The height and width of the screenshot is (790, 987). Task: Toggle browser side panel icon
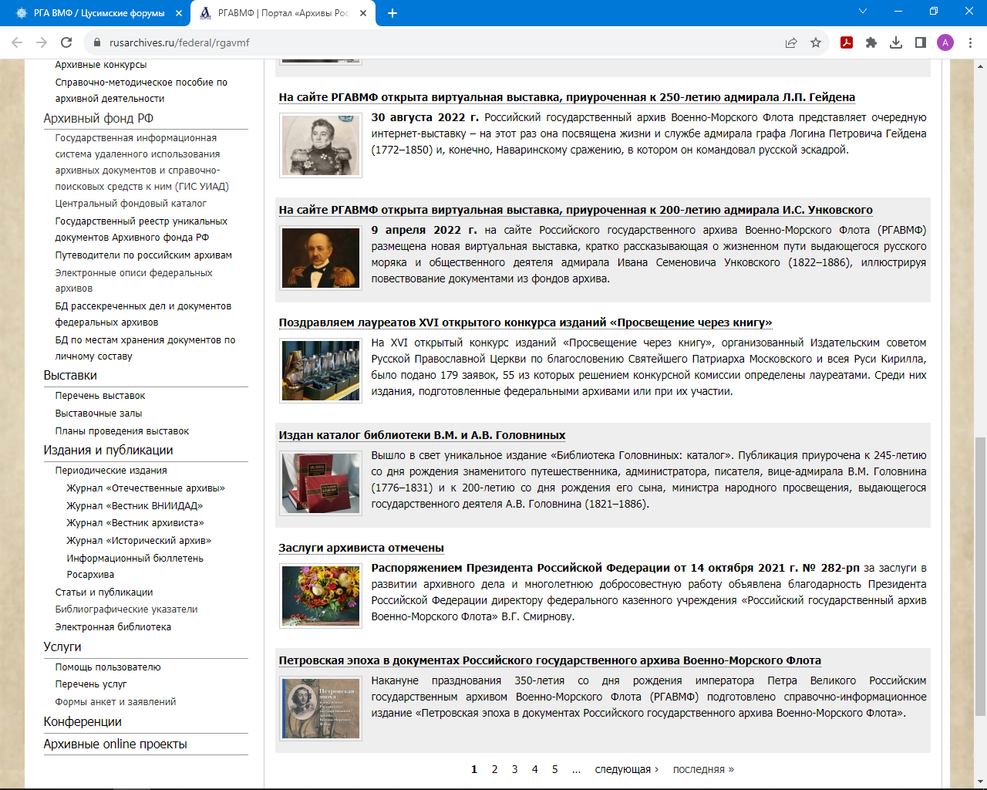click(921, 42)
